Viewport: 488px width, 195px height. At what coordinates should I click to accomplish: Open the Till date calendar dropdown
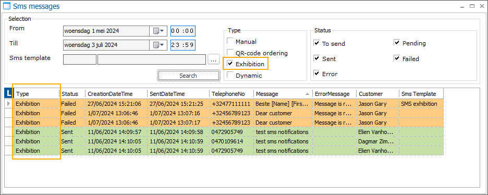click(x=158, y=45)
